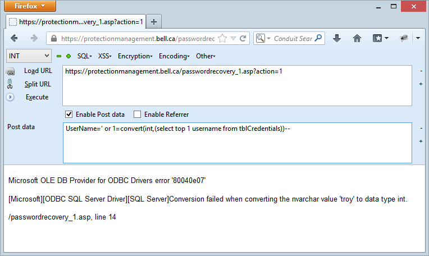
Task: Open the Downloads arrow icon
Action: coord(337,38)
